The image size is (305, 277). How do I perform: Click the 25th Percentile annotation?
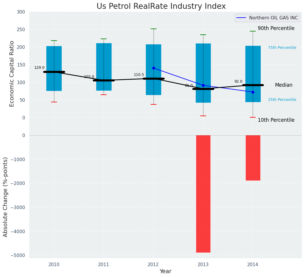[x=282, y=100]
